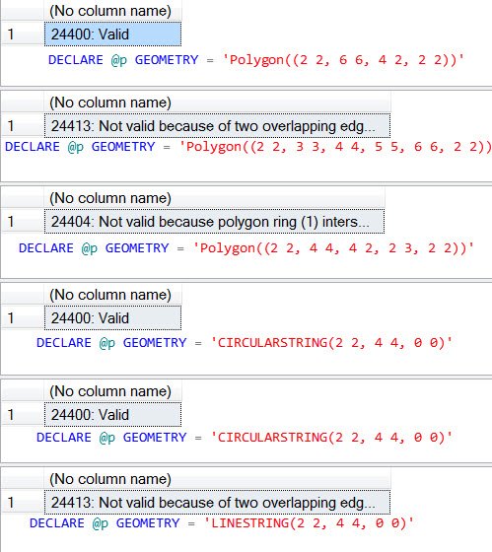Click column header above the second grid's 24413 cell

pyautogui.click(x=217, y=103)
